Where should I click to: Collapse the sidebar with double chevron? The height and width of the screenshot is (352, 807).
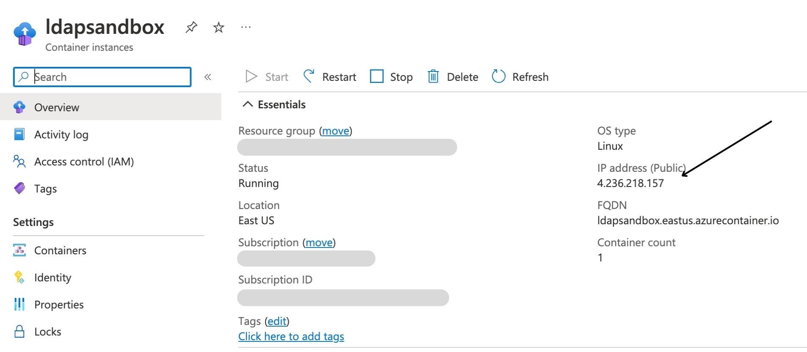(x=207, y=77)
